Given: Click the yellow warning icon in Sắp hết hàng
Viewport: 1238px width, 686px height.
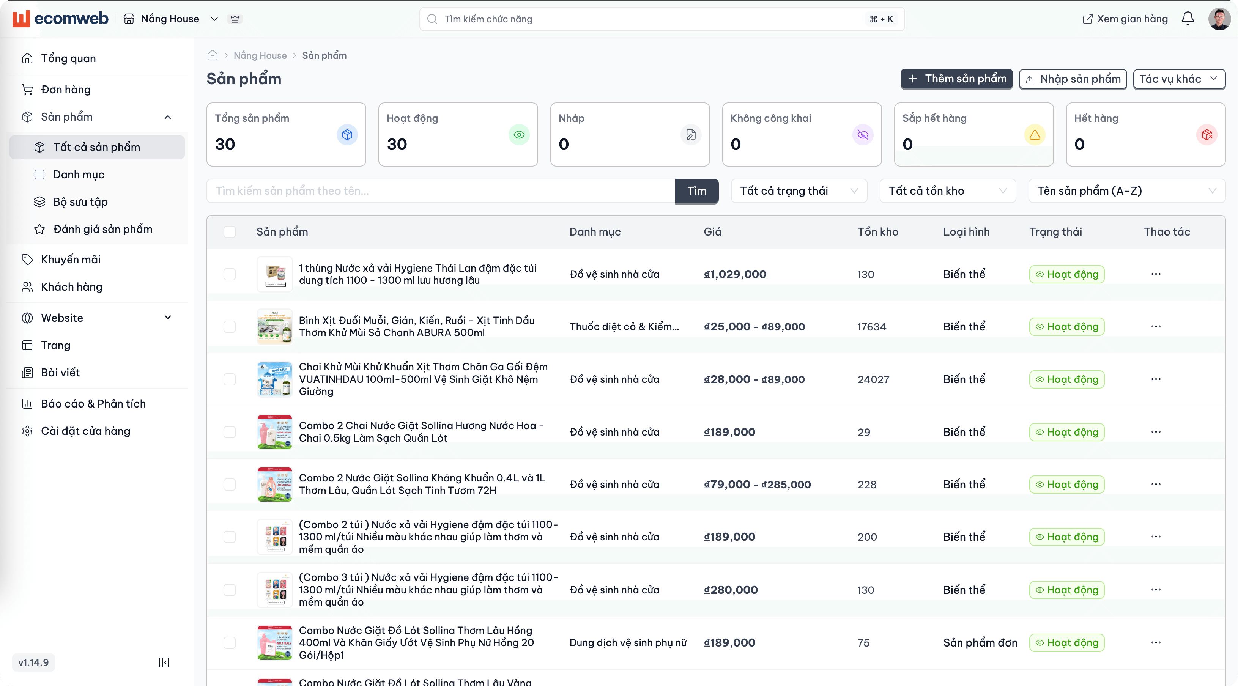Looking at the screenshot, I should 1035,135.
